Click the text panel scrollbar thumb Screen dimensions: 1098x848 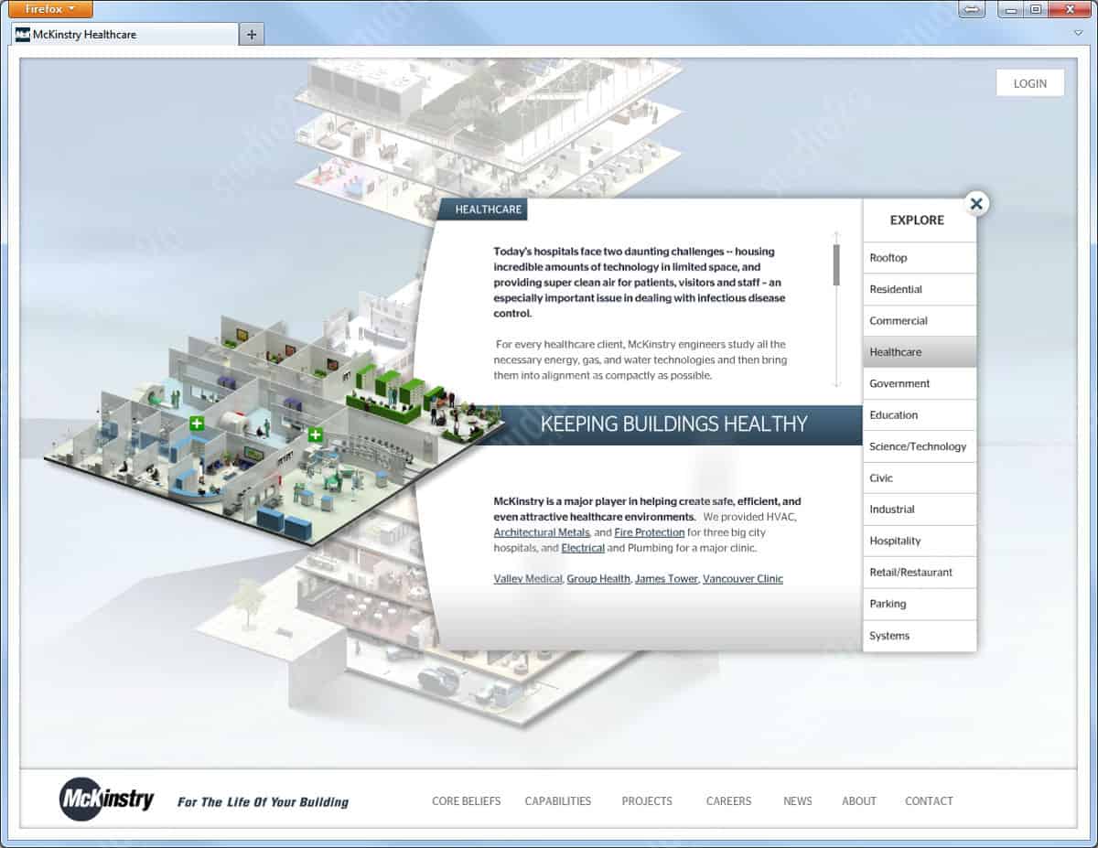[x=836, y=264]
